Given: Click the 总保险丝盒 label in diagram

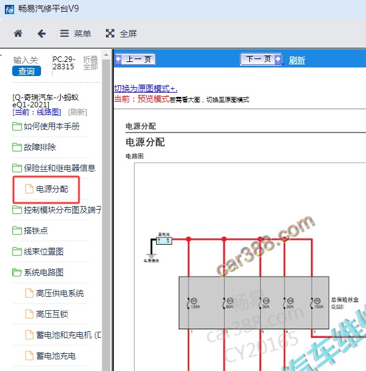Looking at the screenshot, I should [345, 300].
